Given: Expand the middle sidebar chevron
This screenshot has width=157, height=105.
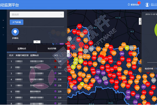Looking at the screenshot, I should (3, 27).
